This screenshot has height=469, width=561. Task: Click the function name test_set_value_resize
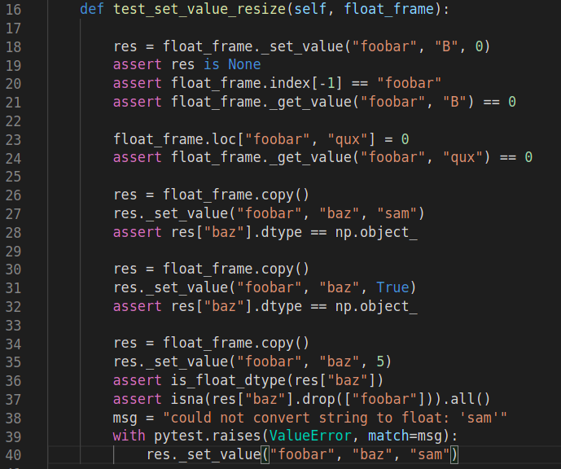pos(199,9)
